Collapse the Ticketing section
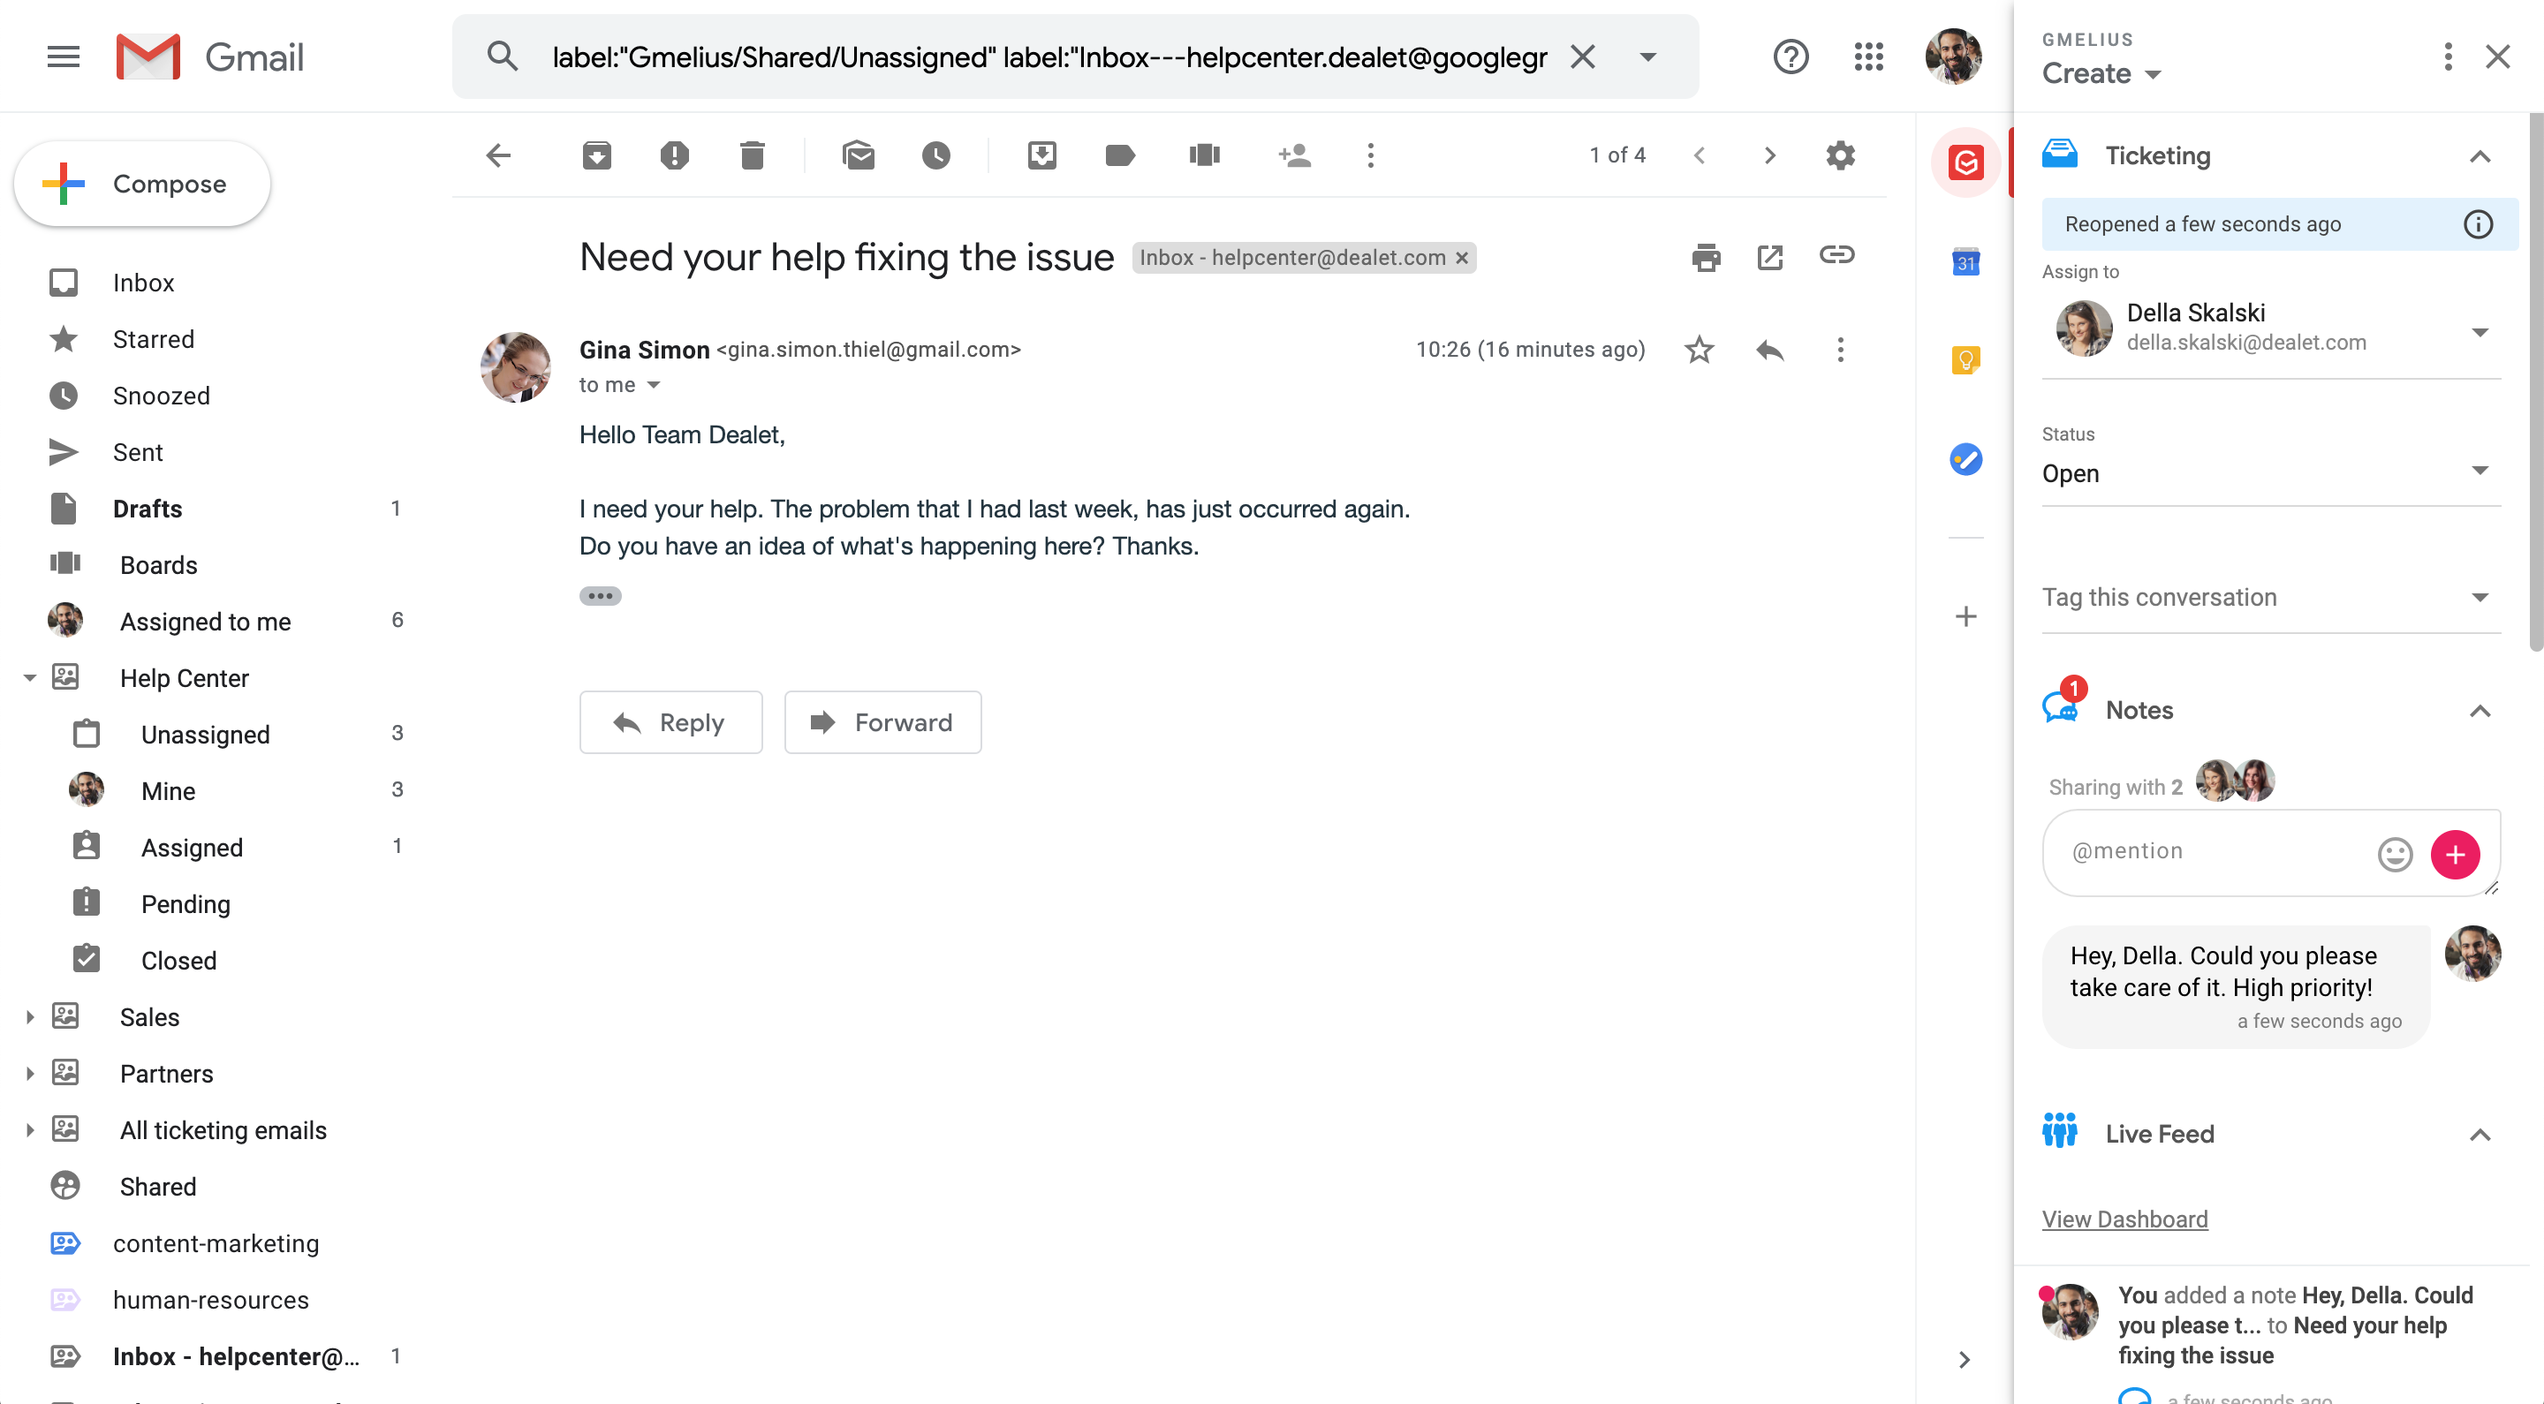This screenshot has height=1404, width=2544. (x=2479, y=156)
